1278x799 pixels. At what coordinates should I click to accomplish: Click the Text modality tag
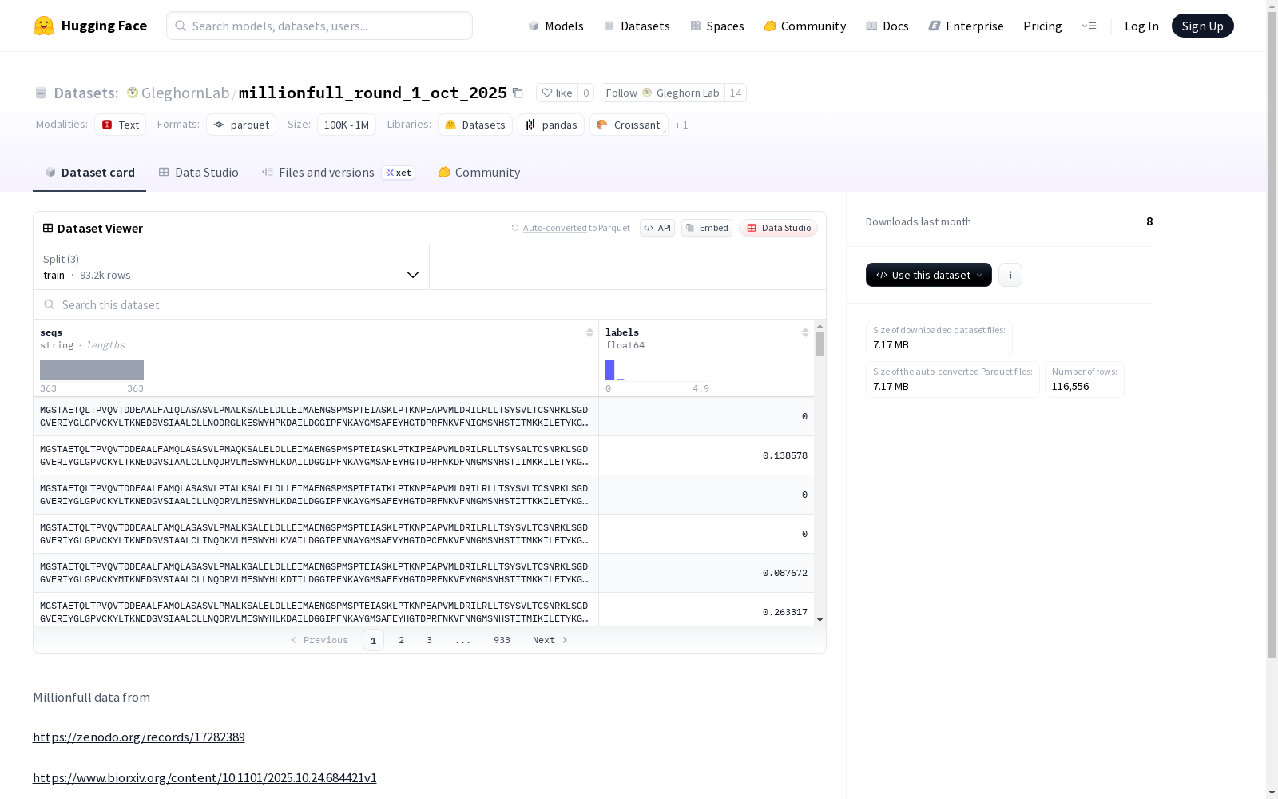(120, 125)
